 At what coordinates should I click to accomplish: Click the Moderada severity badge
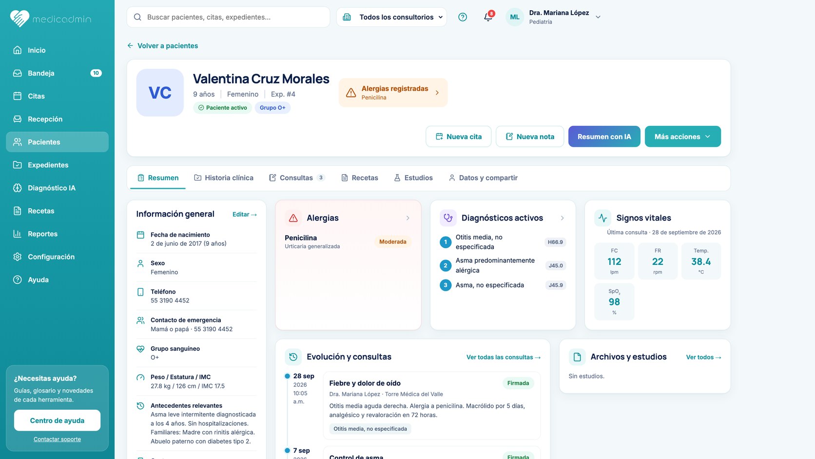click(x=393, y=242)
